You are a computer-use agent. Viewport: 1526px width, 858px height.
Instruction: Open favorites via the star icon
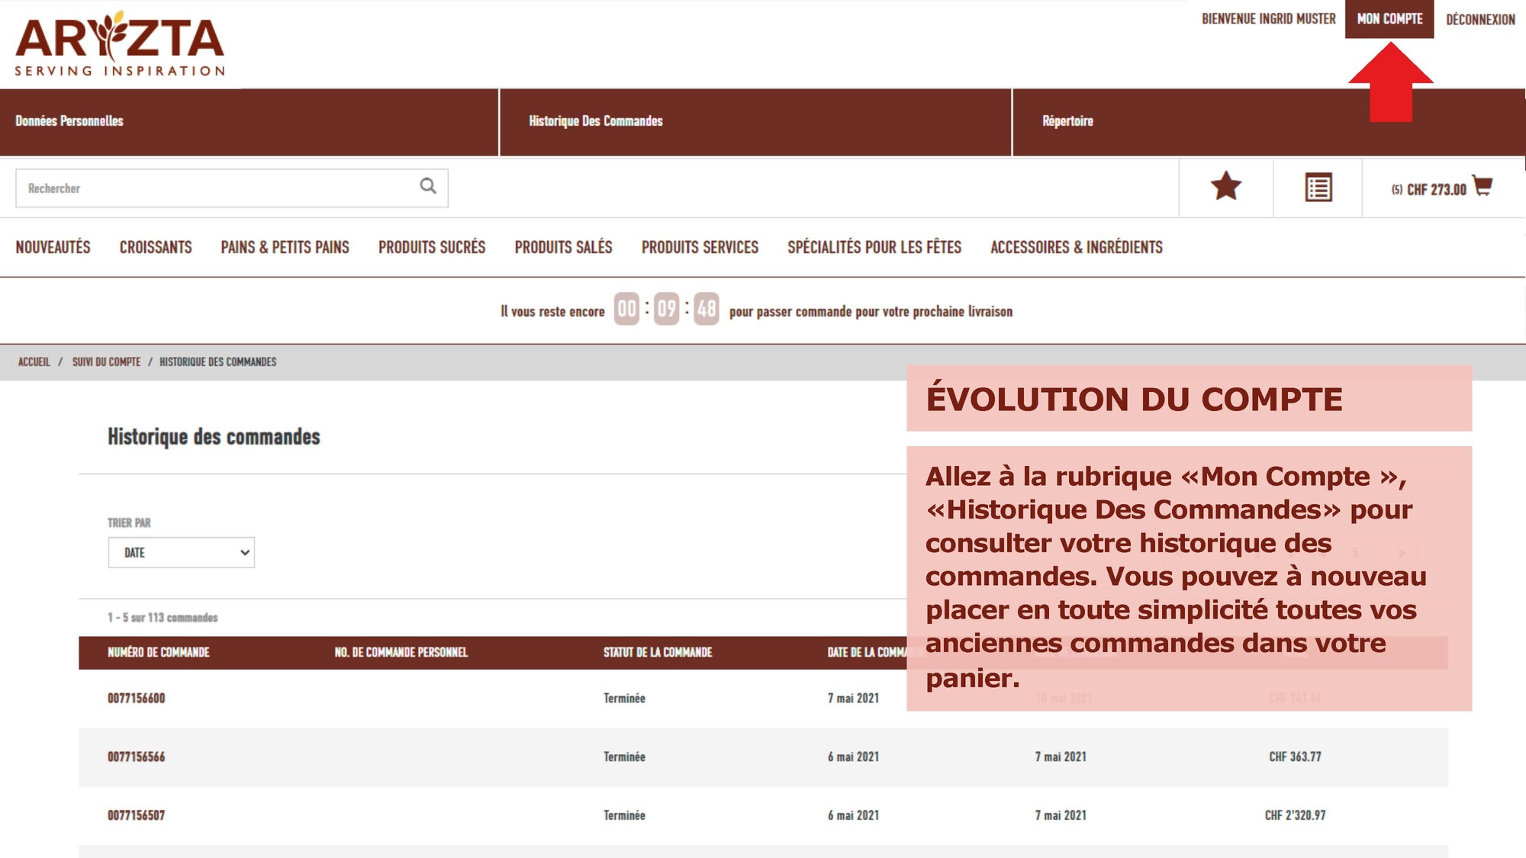point(1225,187)
